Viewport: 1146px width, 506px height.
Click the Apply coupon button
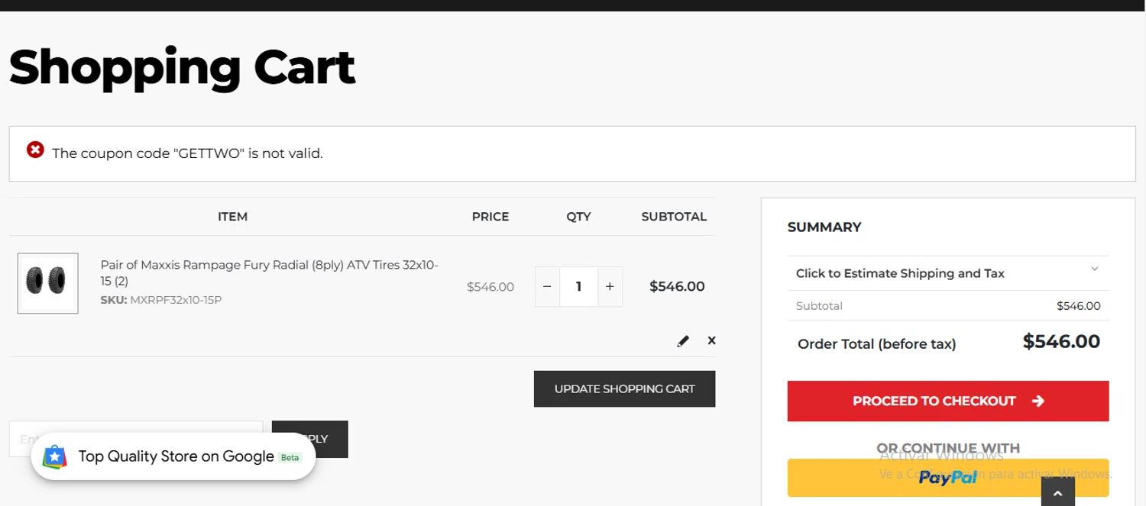310,439
